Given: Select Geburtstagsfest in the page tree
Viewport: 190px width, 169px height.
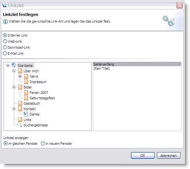Looking at the screenshot, I should (x=42, y=98).
